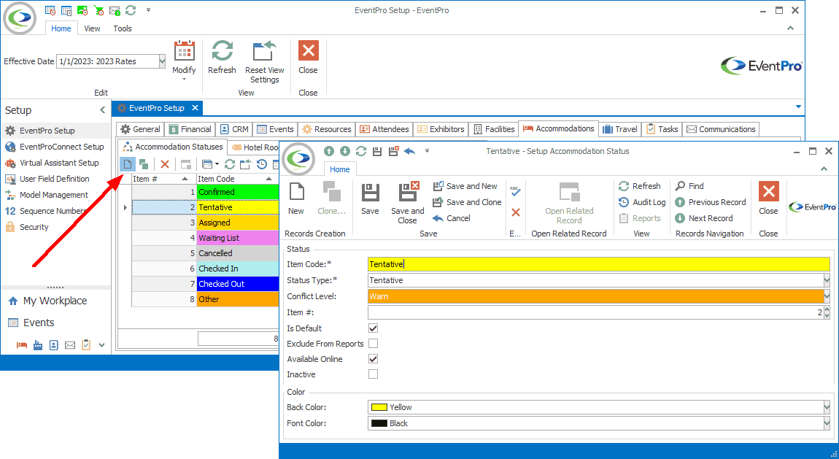
Task: Click mail icon in main quick access toolbar
Action: 115,10
